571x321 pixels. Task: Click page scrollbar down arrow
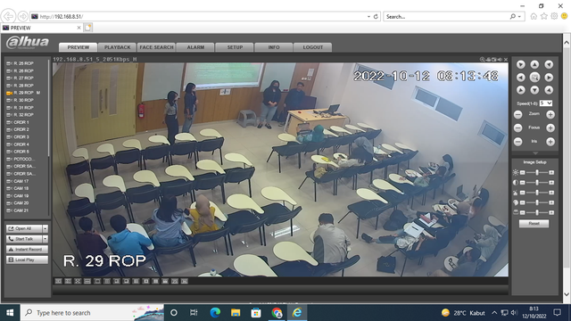[567, 294]
